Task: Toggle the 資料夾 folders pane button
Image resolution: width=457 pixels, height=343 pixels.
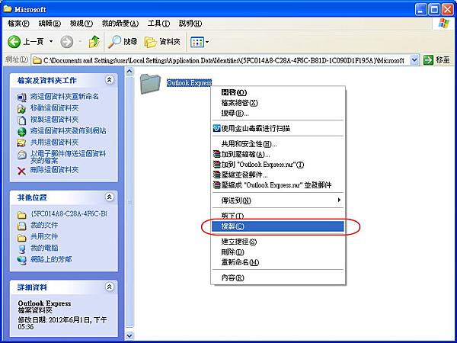Action: 162,42
